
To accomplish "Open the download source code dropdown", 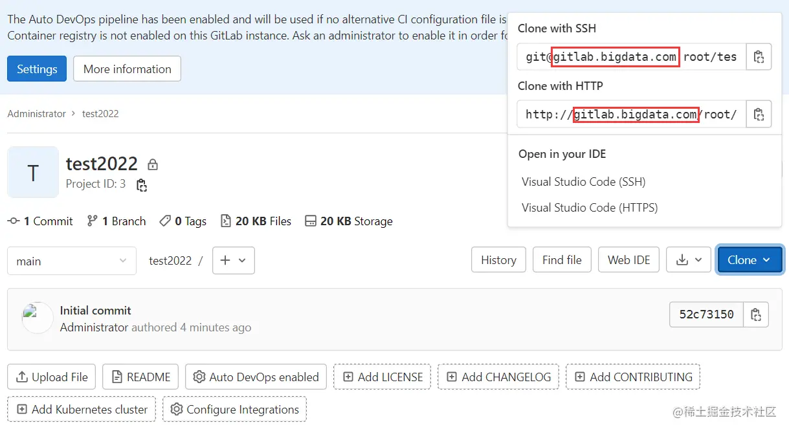I will tap(689, 260).
